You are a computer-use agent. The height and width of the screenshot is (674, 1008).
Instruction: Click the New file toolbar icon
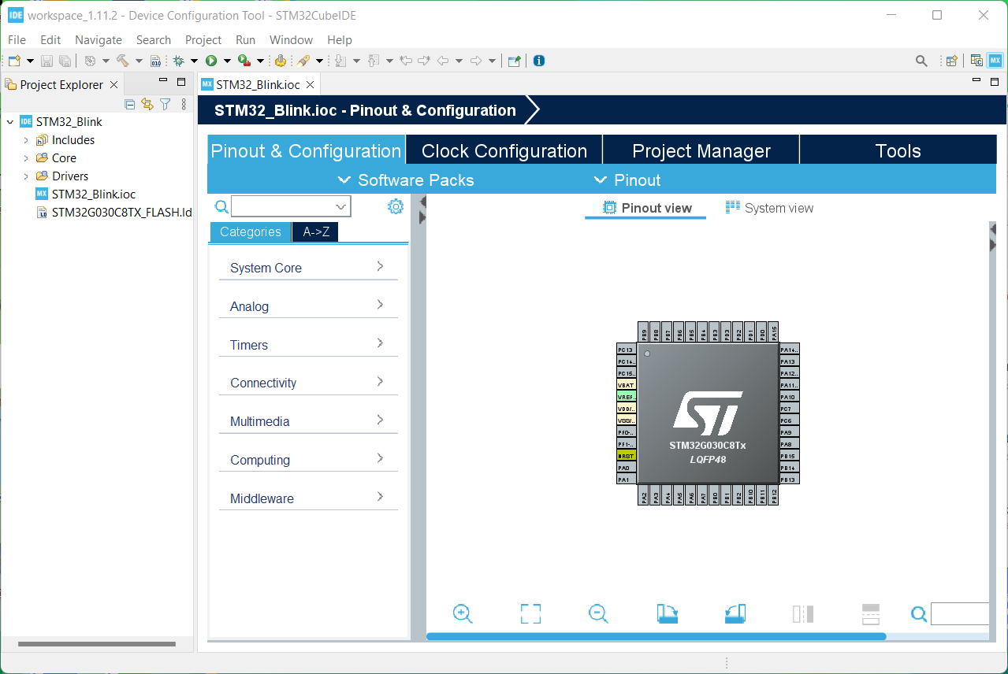tap(13, 61)
